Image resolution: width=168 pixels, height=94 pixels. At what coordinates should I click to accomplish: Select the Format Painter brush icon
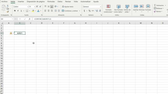coord(8,11)
